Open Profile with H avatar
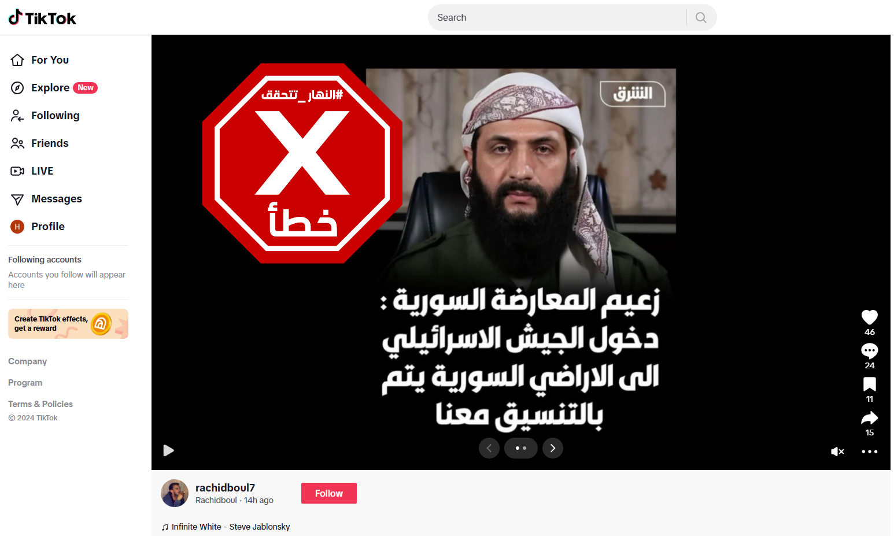The height and width of the screenshot is (536, 894). tap(38, 227)
